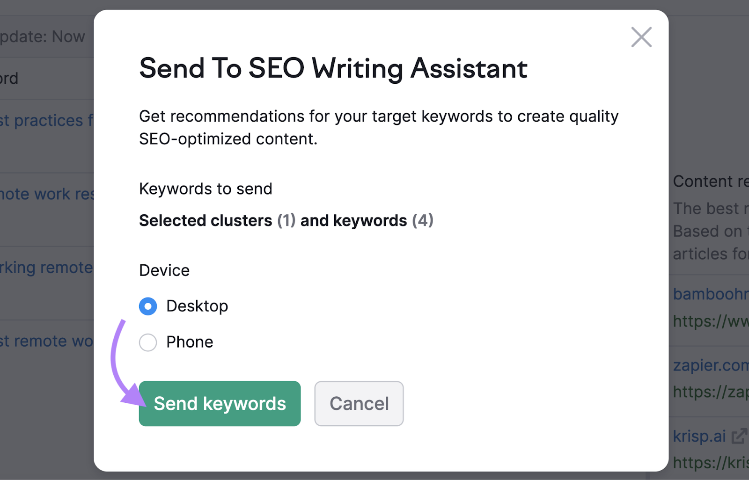Open the zapier.com link

click(710, 365)
